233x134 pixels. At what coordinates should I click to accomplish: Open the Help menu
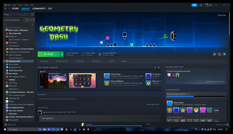point(32,5)
